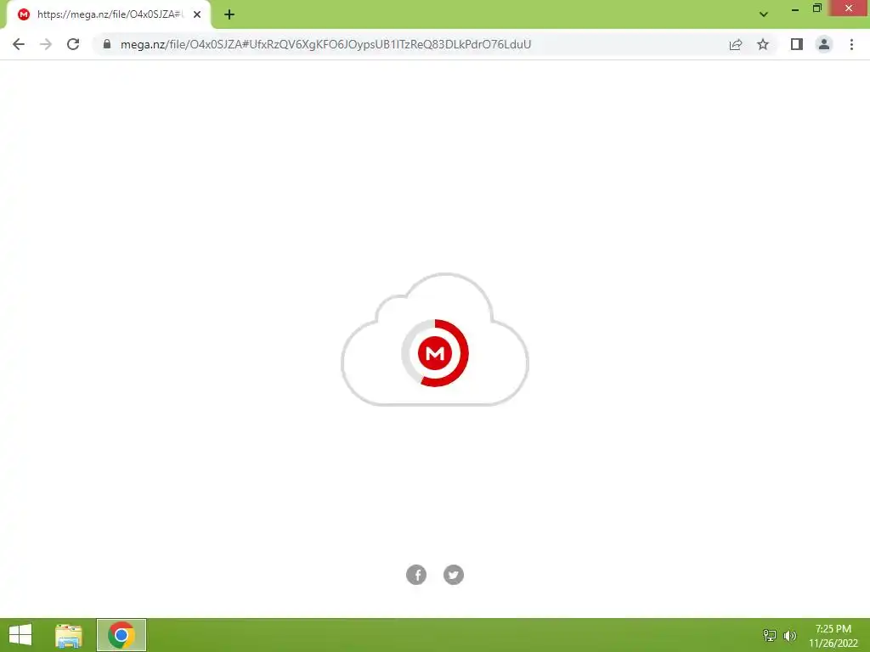Open MEGA's Twitter page icon

pyautogui.click(x=454, y=575)
